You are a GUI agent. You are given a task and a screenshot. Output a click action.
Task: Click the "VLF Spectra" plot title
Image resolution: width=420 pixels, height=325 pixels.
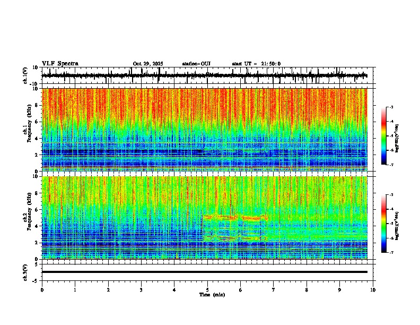coord(60,63)
